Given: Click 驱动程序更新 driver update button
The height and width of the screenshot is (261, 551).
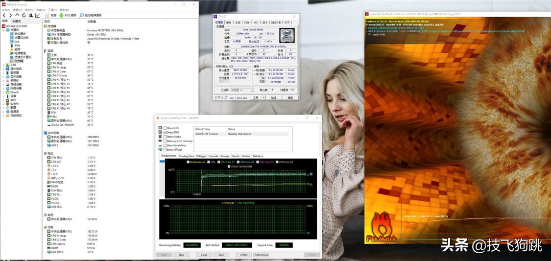Looking at the screenshot, I should tap(91, 16).
